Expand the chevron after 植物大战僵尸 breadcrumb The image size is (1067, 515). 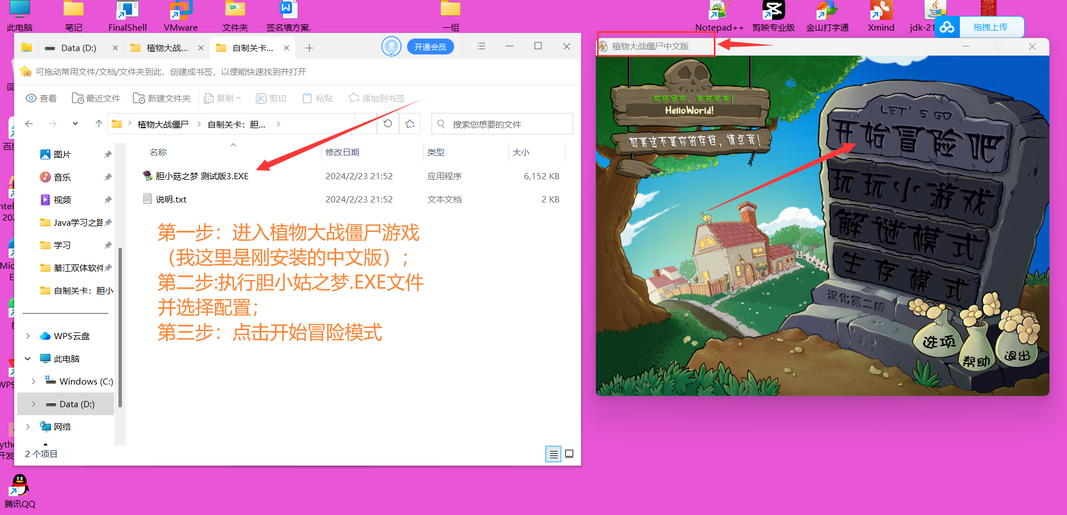[199, 124]
